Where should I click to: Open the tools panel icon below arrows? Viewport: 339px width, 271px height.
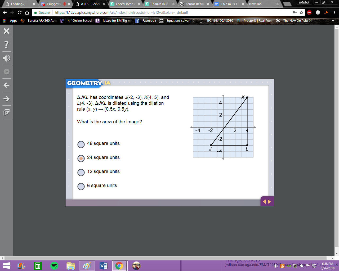7,112
